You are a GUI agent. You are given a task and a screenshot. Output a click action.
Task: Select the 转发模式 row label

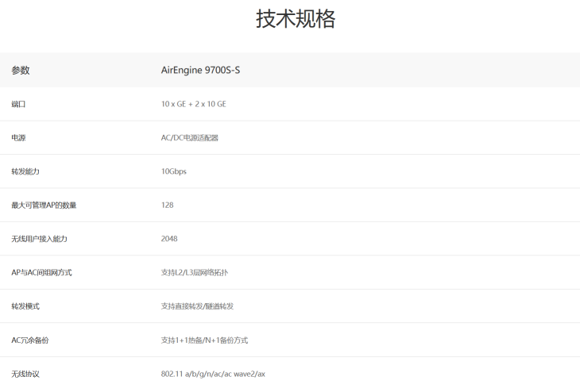[25, 306]
